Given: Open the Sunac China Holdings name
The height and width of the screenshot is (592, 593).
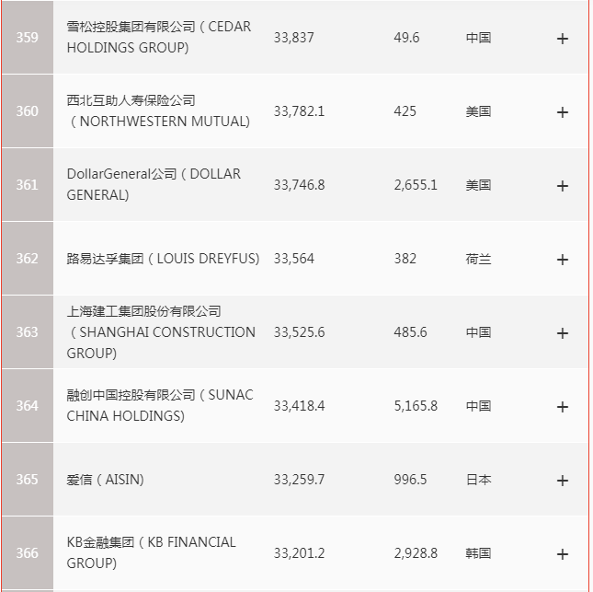Looking at the screenshot, I should pos(160,405).
